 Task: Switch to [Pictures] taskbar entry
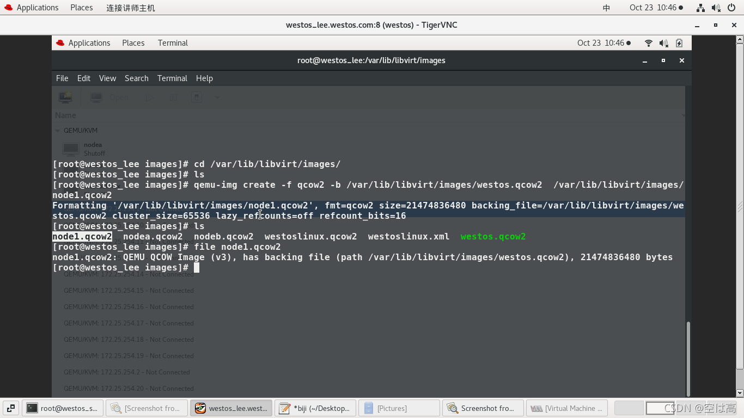[x=399, y=408]
